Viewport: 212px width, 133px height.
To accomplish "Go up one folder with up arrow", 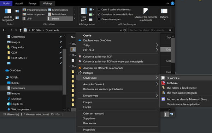I will tap(20, 30).
